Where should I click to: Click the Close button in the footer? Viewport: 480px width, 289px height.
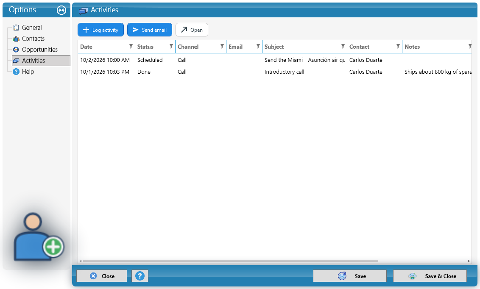[102, 276]
